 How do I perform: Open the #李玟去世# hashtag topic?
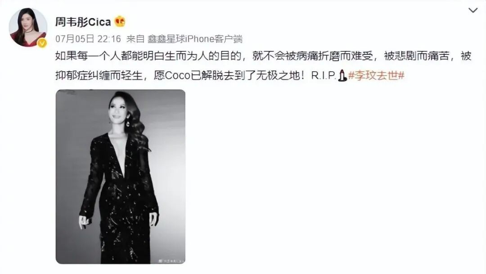tap(376, 75)
